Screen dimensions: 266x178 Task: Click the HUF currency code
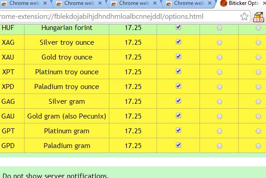[8, 28]
